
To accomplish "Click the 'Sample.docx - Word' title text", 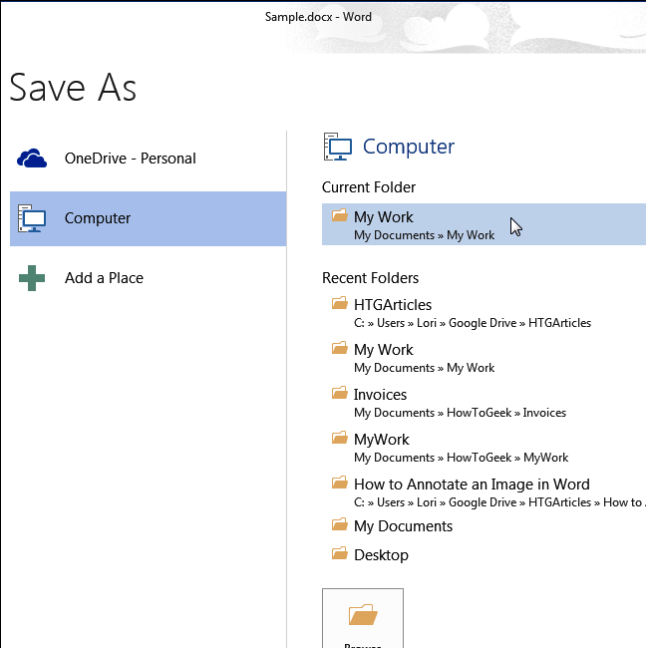I will tap(318, 17).
